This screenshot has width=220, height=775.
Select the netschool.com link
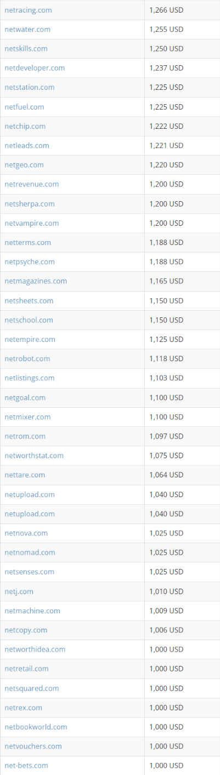pos(29,320)
